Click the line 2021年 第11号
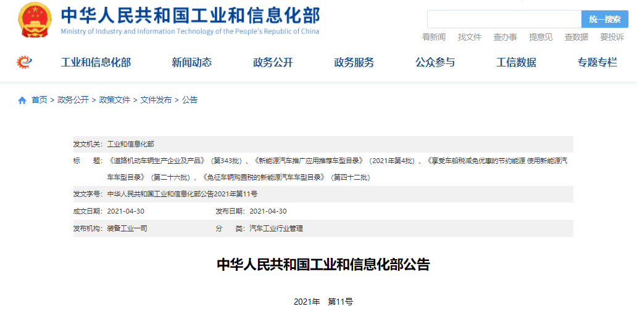 tap(323, 302)
